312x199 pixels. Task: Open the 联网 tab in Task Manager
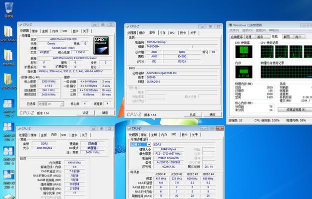click(x=287, y=37)
